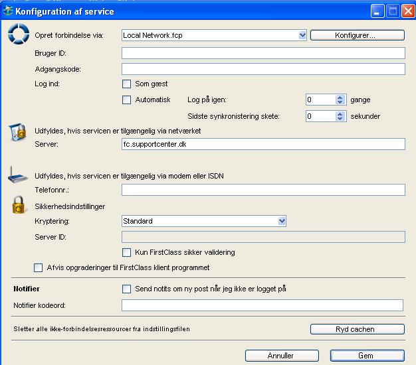Screen dimensions: 416x365
Task: Focus the Adgangskode input field
Action: coord(263,69)
